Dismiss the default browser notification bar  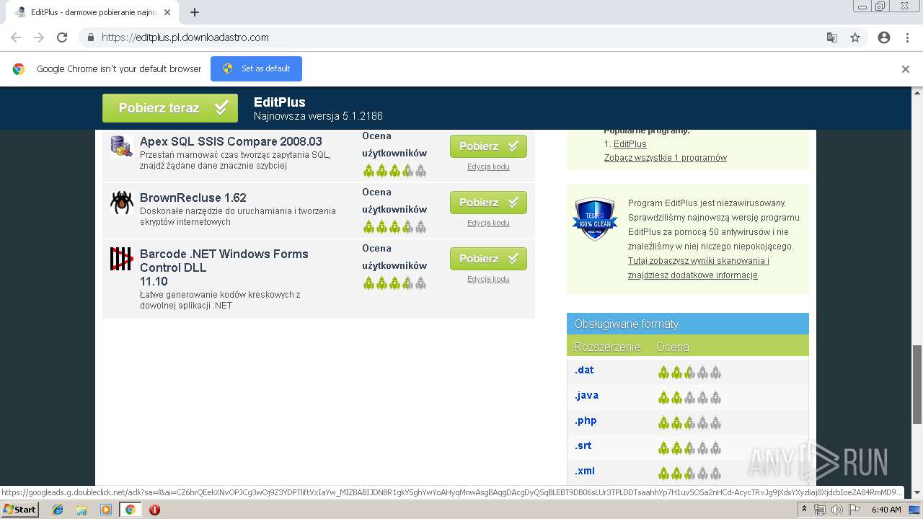coord(906,69)
